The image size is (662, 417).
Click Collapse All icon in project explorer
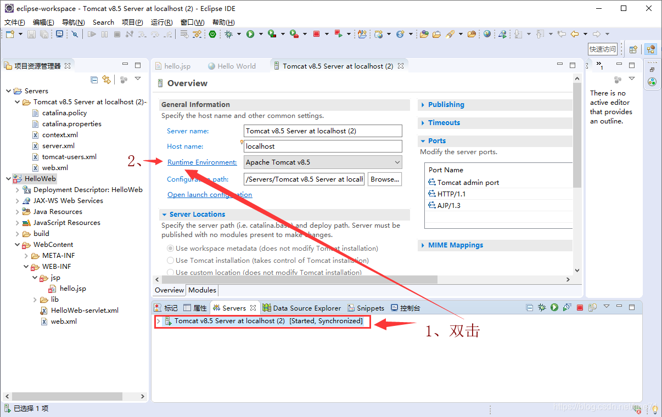(x=94, y=80)
